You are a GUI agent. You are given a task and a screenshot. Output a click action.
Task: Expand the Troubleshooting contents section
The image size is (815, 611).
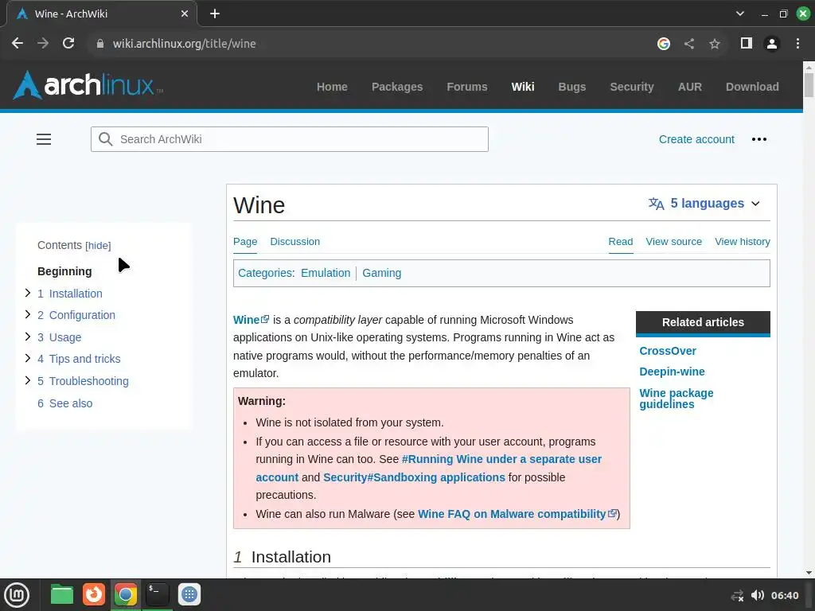click(x=28, y=380)
